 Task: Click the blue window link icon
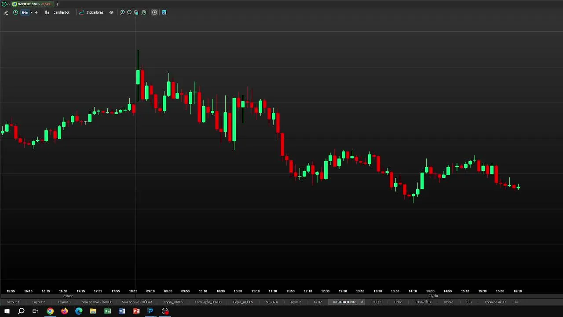coord(164,12)
